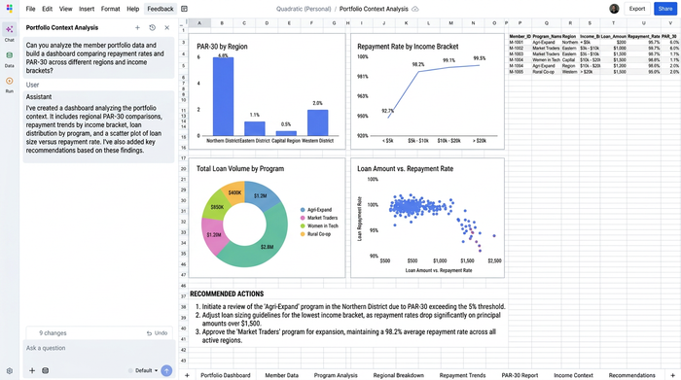
Task: Start a new chat with plus icon
Action: (x=137, y=28)
